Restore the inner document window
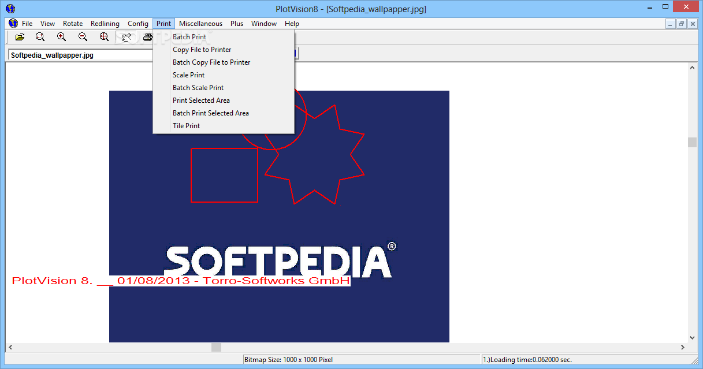Viewport: 703px width, 369px height. 682,24
